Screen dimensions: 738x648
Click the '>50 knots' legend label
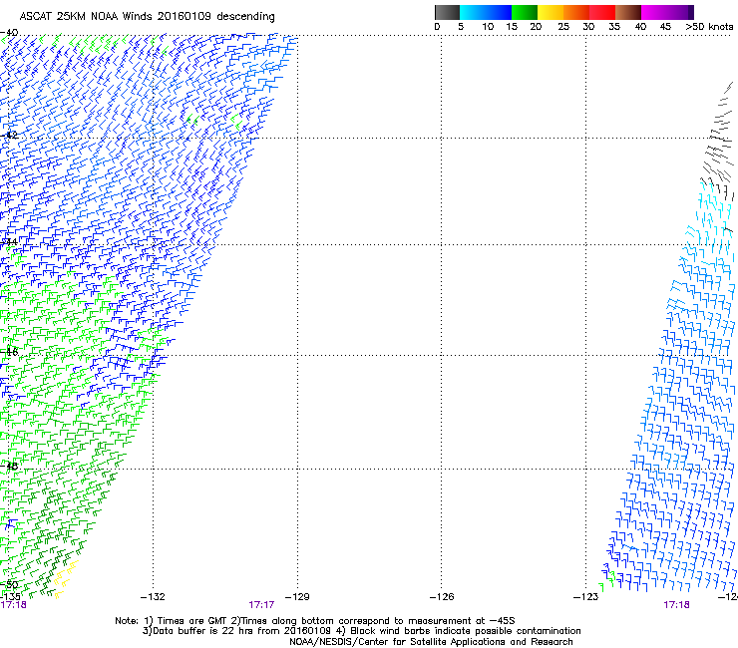coord(709,27)
